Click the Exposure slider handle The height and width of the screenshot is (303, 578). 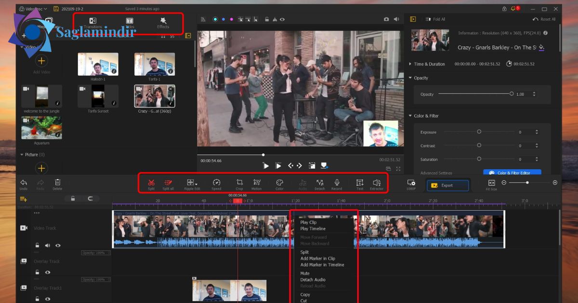point(479,132)
